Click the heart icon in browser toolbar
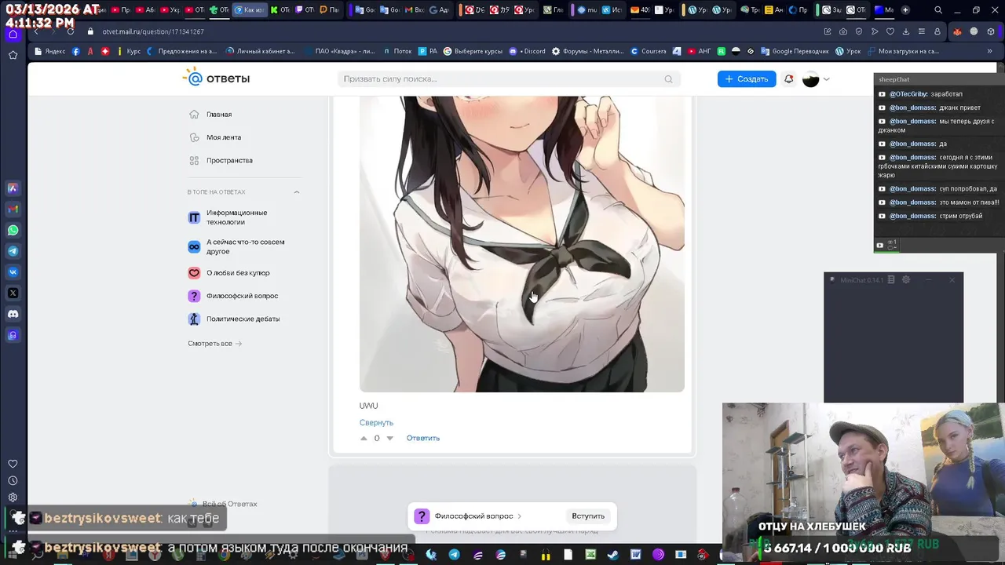 (x=890, y=31)
